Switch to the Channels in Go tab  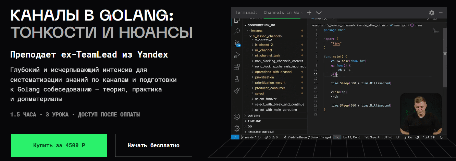click(281, 13)
